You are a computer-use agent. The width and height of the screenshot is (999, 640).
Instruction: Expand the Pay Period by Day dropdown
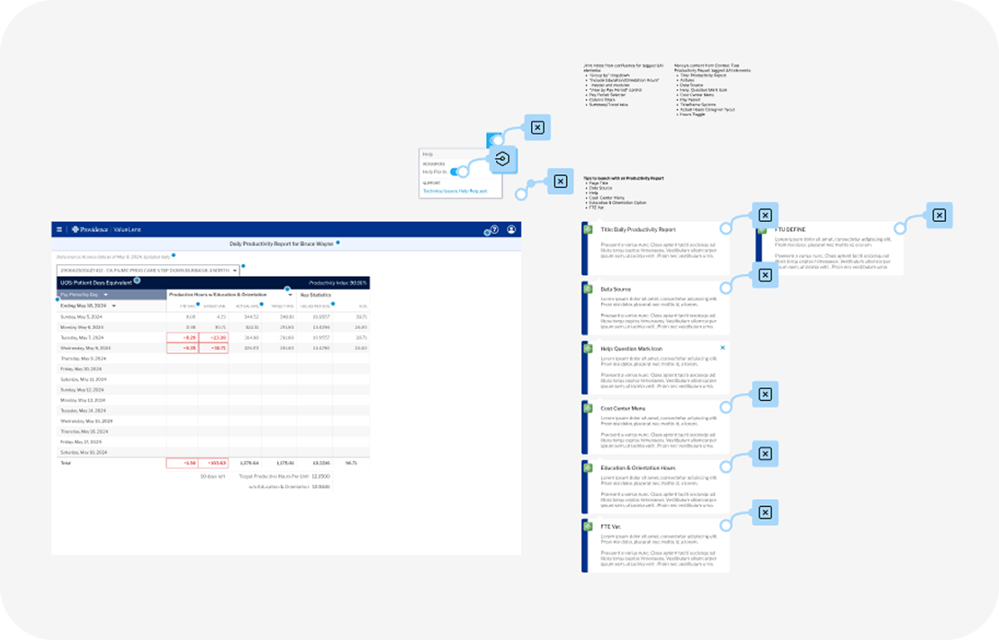(x=105, y=295)
